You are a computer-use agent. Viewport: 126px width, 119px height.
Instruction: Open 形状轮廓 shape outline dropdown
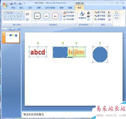click(x=70, y=16)
